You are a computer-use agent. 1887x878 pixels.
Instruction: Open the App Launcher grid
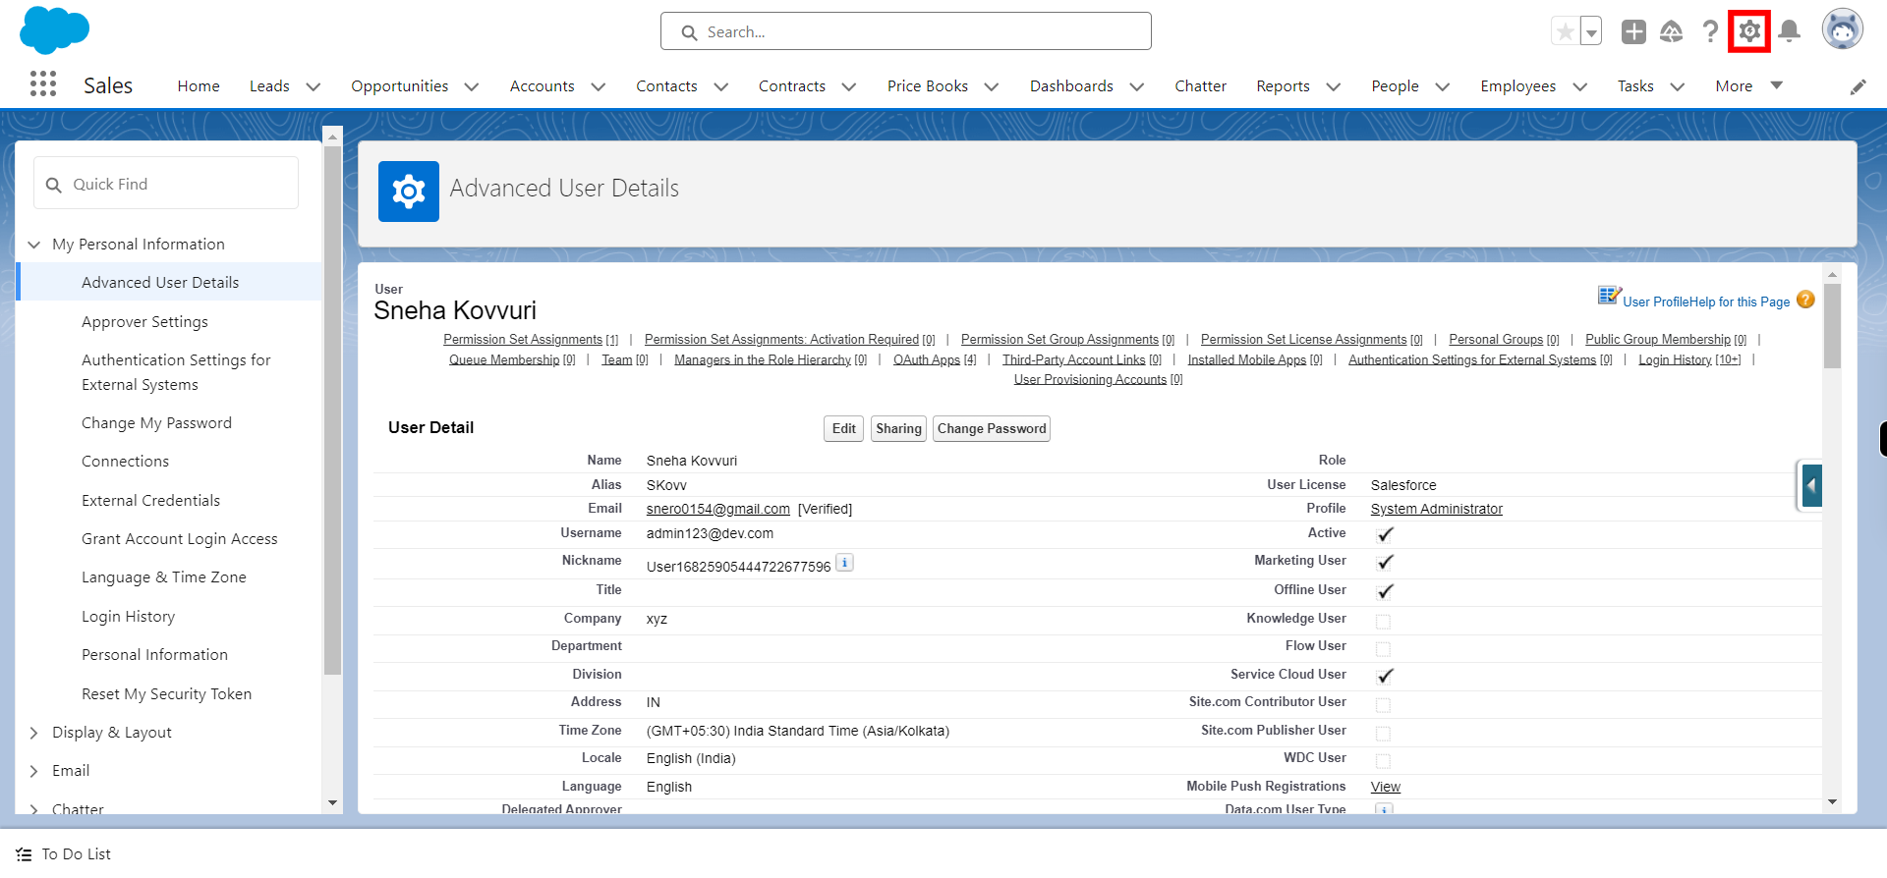click(x=43, y=84)
